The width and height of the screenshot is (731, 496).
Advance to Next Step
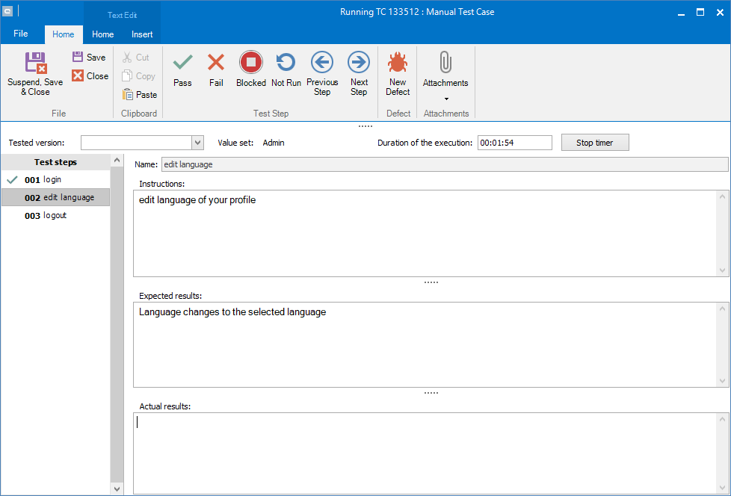(x=359, y=72)
